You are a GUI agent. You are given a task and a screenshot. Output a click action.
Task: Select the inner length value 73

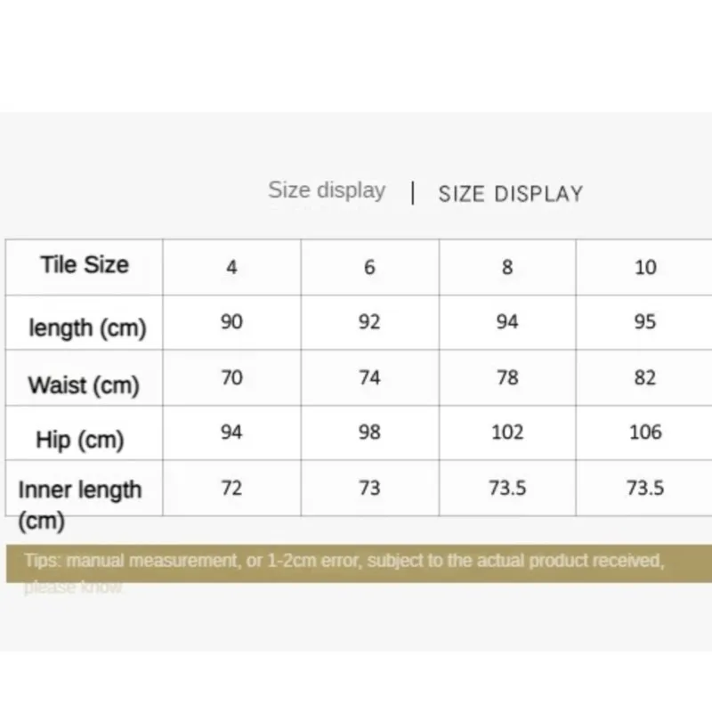pyautogui.click(x=369, y=488)
